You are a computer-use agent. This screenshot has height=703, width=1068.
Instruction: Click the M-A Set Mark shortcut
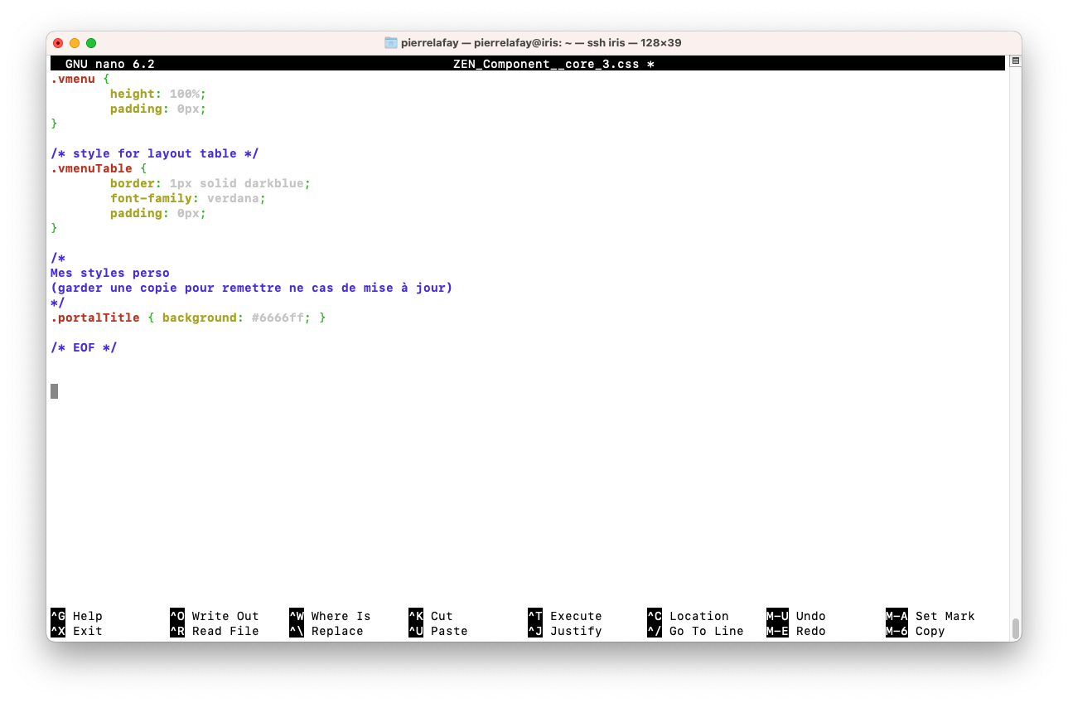click(930, 616)
